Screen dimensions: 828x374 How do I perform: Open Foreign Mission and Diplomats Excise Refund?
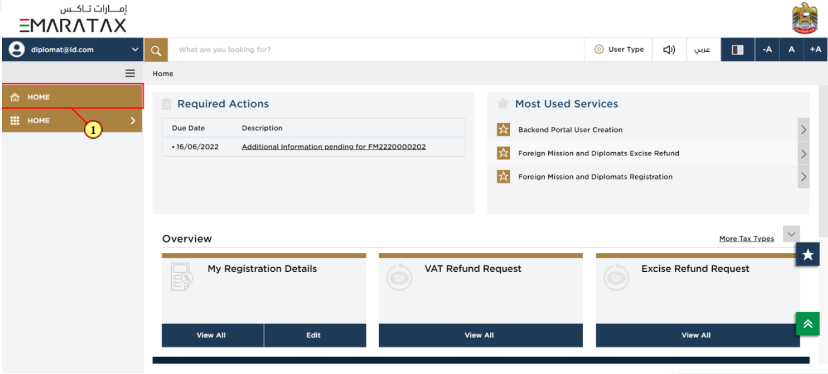(x=598, y=153)
